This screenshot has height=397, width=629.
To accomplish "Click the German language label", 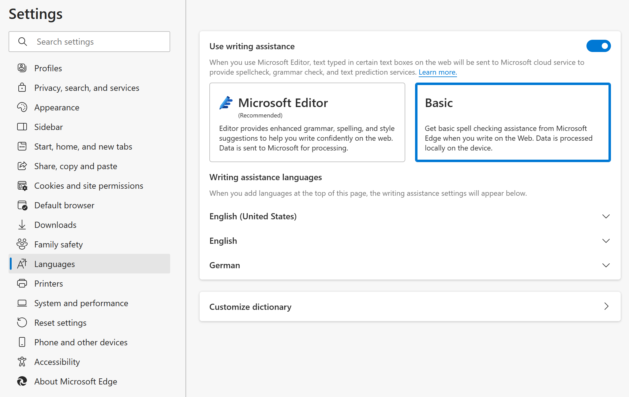I will click(x=225, y=265).
